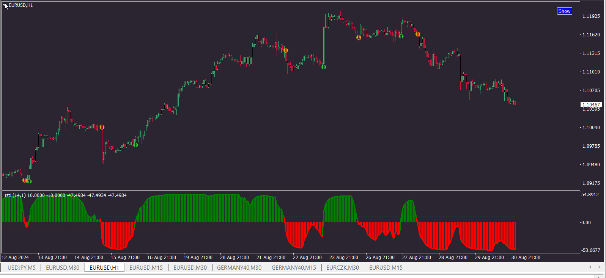The image size is (606, 278).
Task: Click the 27 Aug 21:00 time label
Action: point(417,258)
